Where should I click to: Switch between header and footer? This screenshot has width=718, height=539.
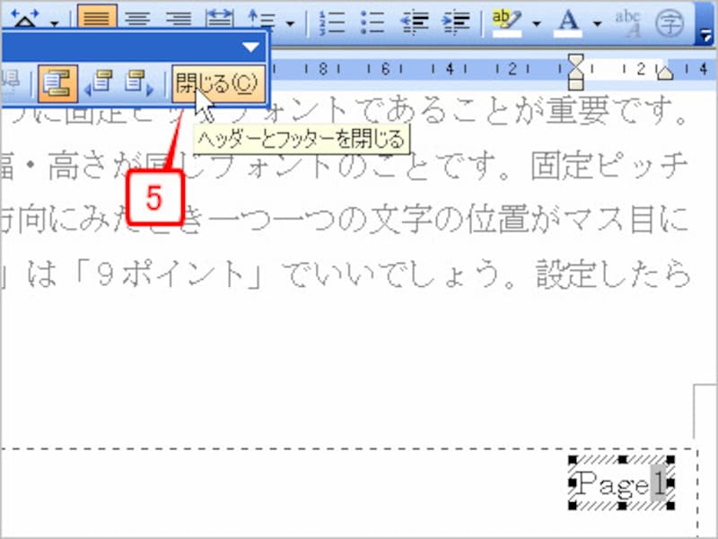(57, 81)
